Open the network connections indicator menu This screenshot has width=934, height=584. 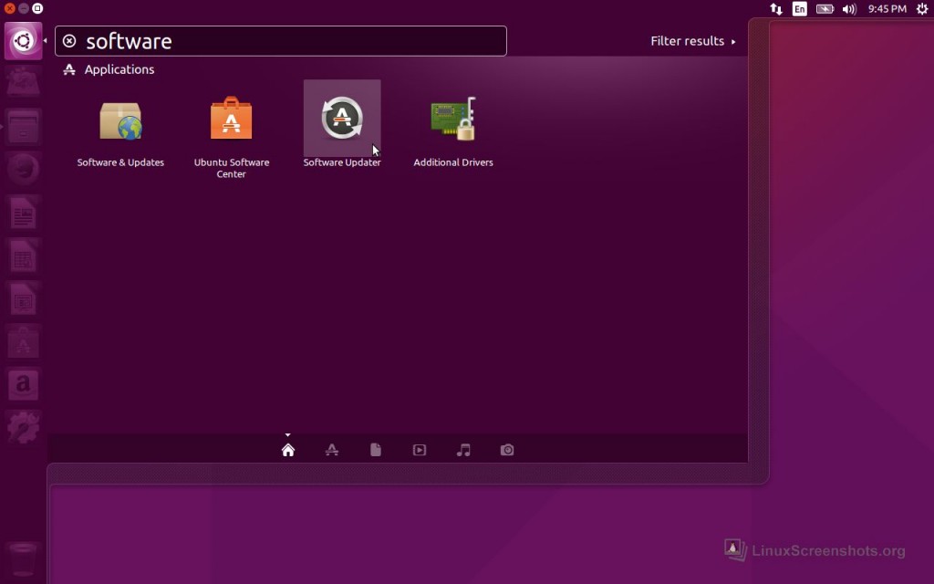coord(776,9)
